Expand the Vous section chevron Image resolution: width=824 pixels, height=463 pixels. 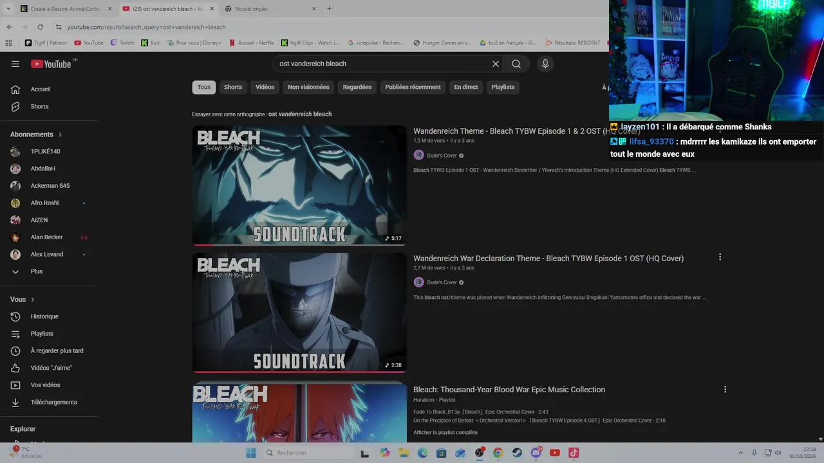click(33, 300)
